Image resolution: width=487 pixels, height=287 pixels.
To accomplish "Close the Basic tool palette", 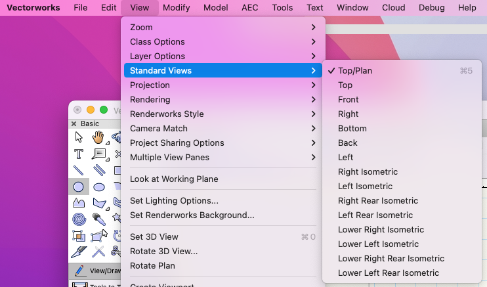I will click(74, 123).
